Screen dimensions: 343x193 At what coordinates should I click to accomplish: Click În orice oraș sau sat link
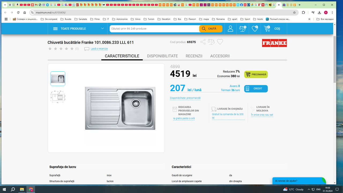point(262,115)
